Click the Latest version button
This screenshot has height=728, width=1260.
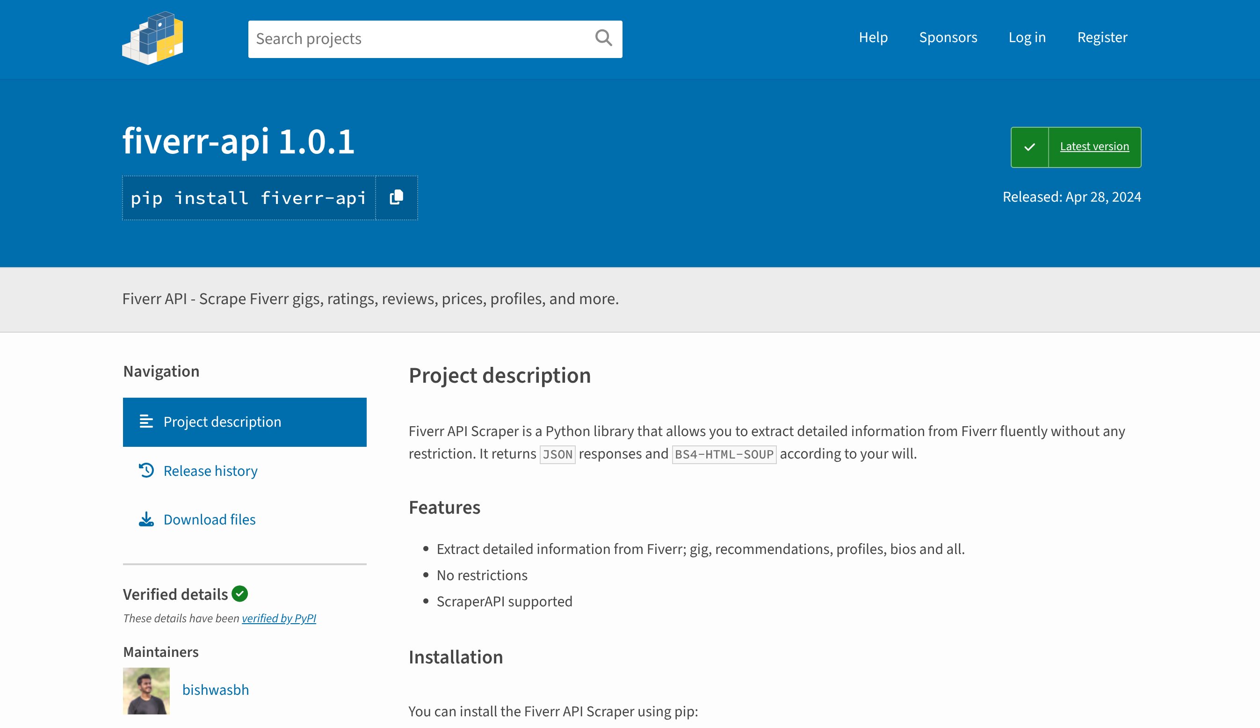coord(1093,146)
